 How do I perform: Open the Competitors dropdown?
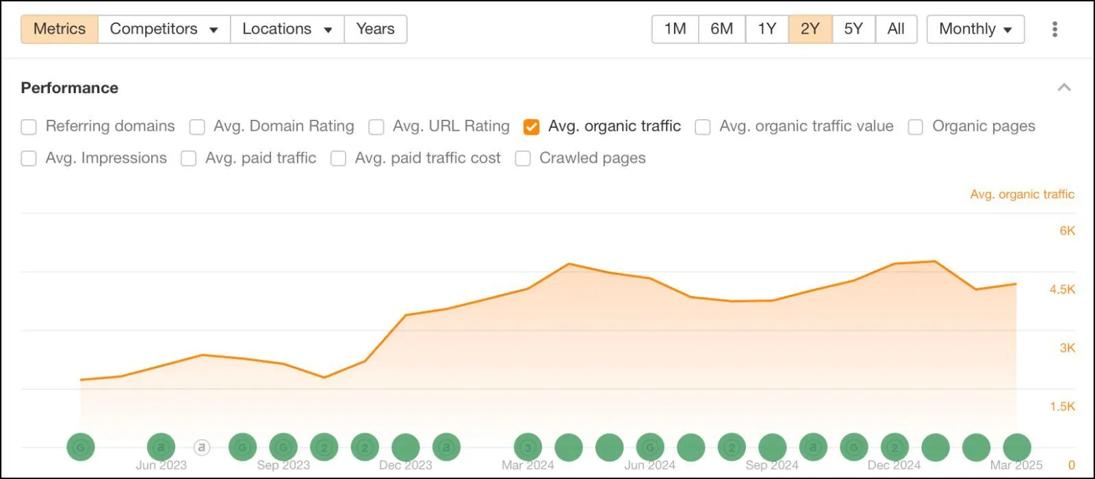[164, 29]
